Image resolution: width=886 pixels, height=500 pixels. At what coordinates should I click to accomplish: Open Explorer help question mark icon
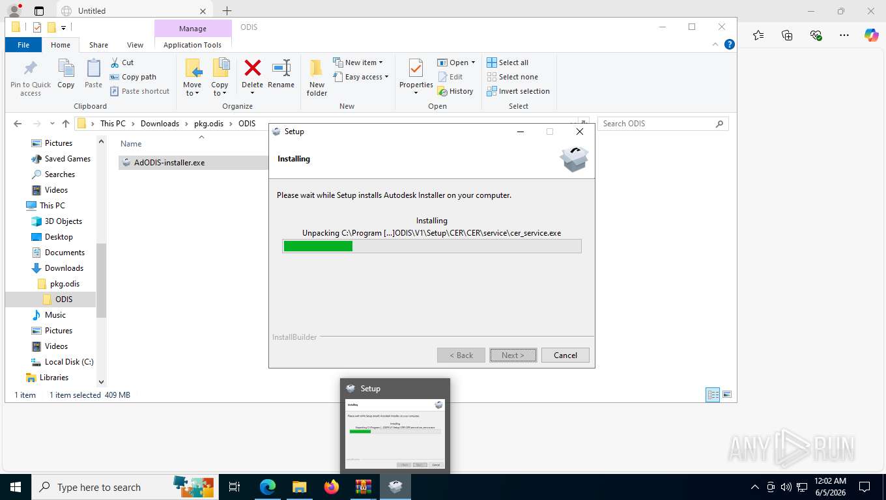tap(730, 44)
